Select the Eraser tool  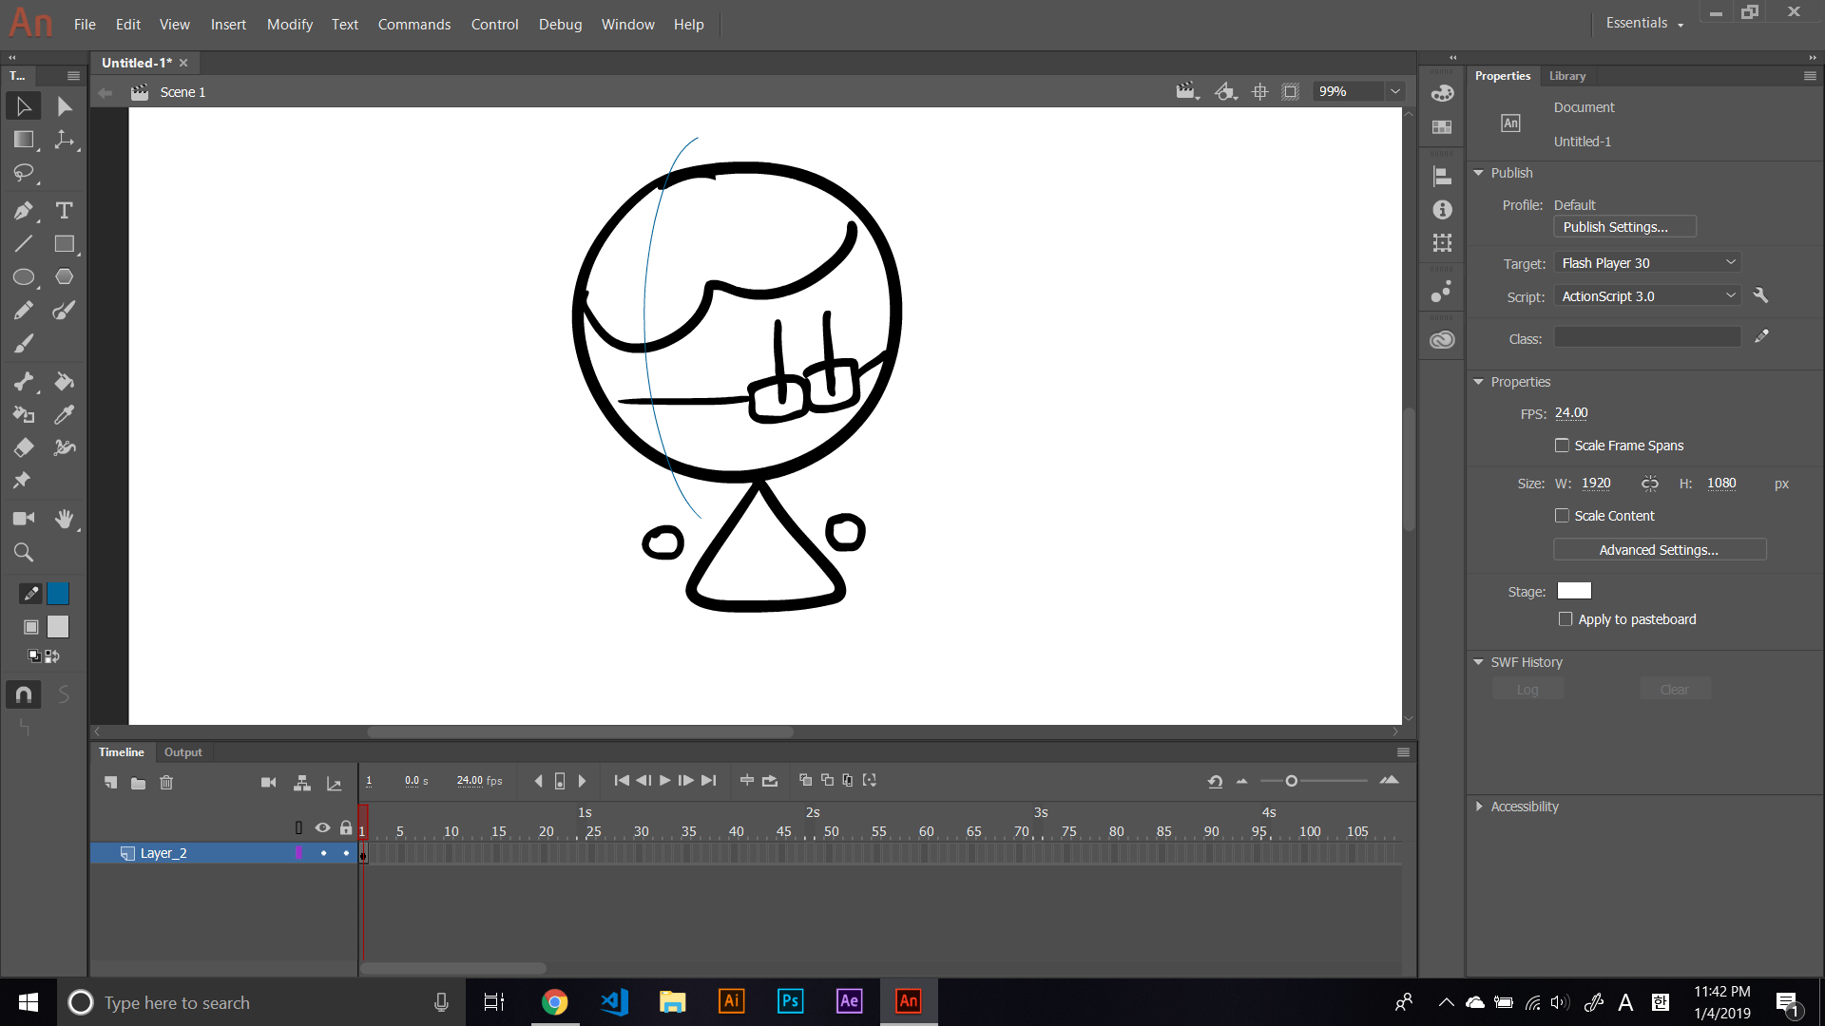click(23, 447)
